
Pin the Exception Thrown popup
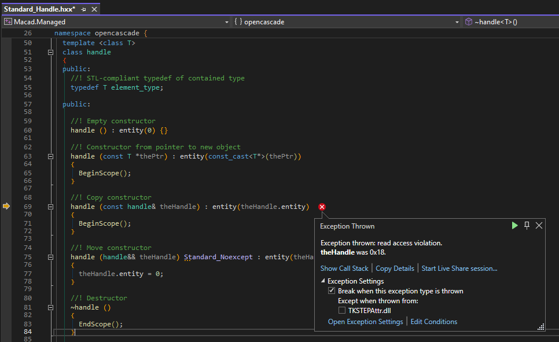[527, 226]
